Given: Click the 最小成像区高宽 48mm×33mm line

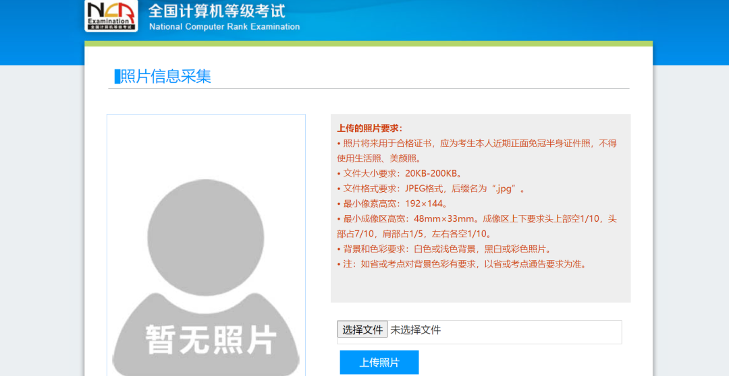Looking at the screenshot, I should [477, 226].
